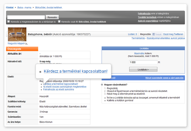Click the 'Bács-Kiskun' location value
The width and height of the screenshot is (191, 131).
pos(46,122)
